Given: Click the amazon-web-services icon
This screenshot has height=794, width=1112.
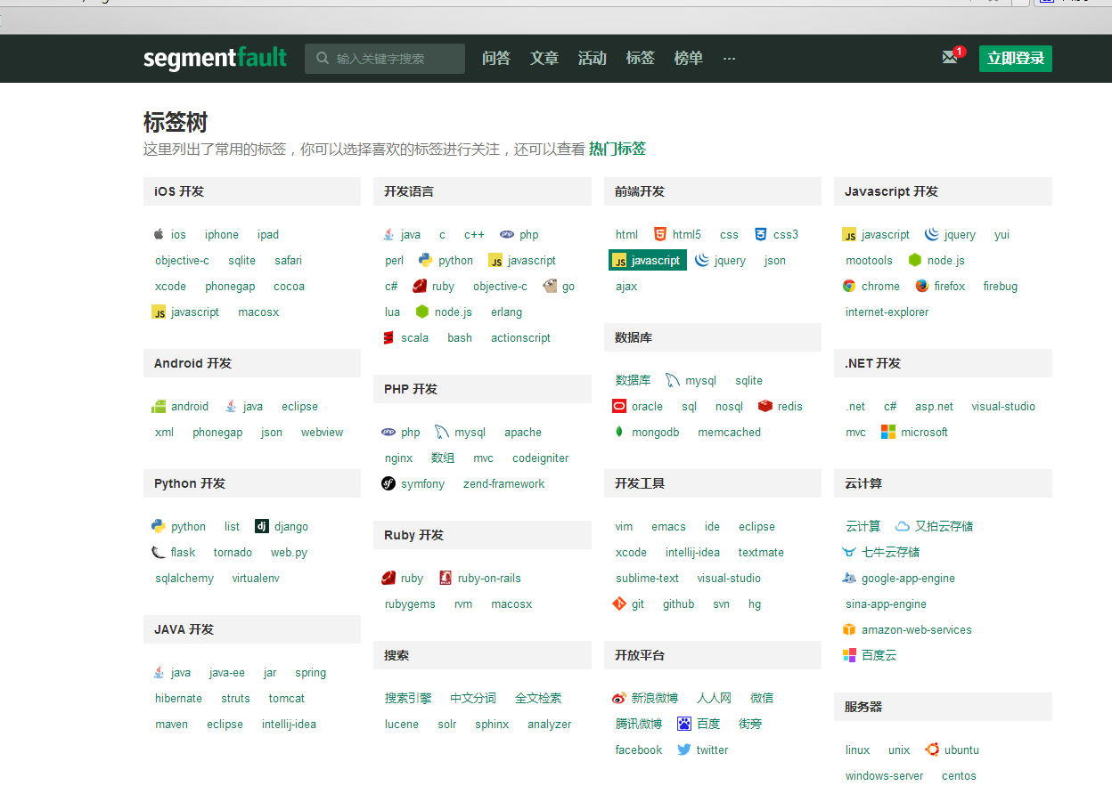Looking at the screenshot, I should [849, 629].
